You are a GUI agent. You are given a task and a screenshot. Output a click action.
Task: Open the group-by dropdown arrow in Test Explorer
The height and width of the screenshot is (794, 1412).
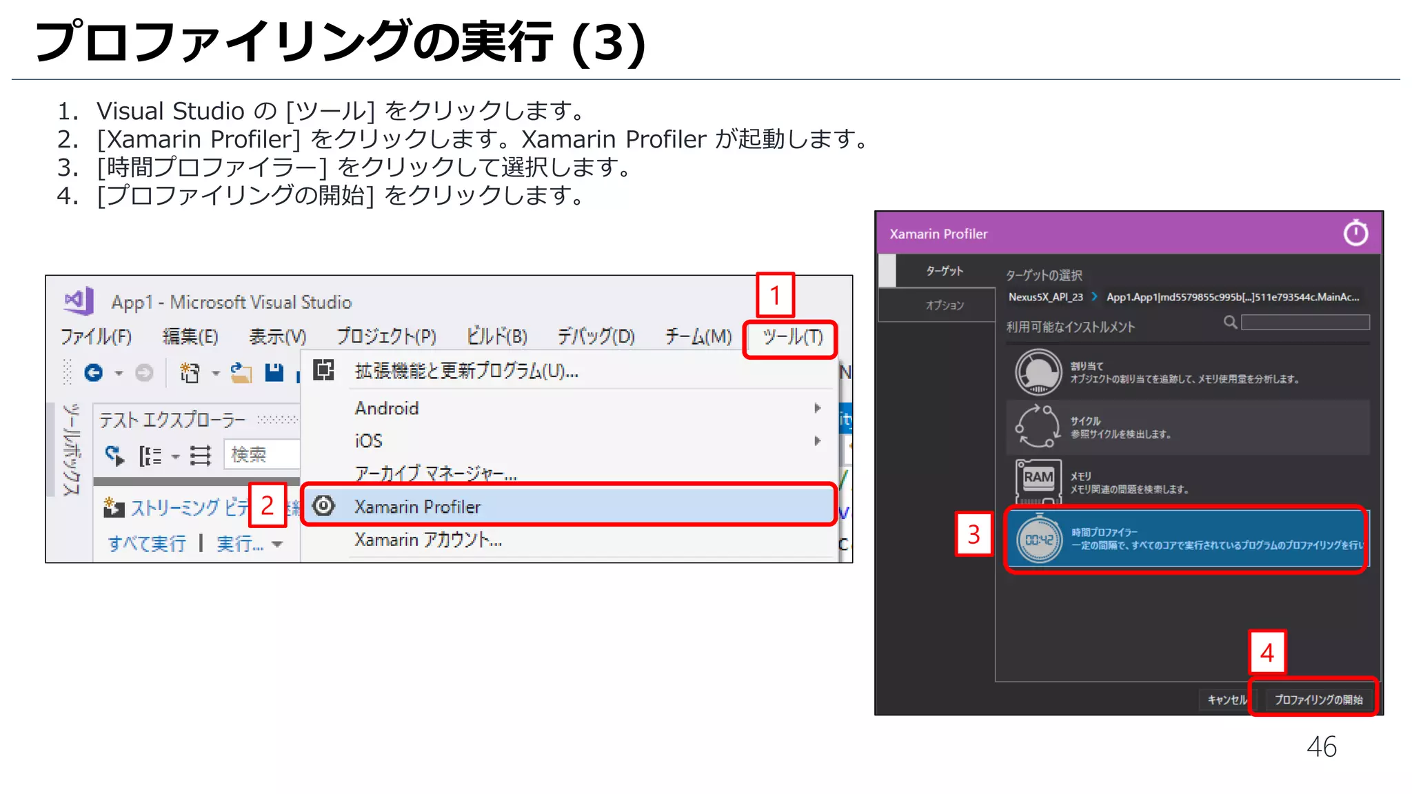click(x=175, y=456)
